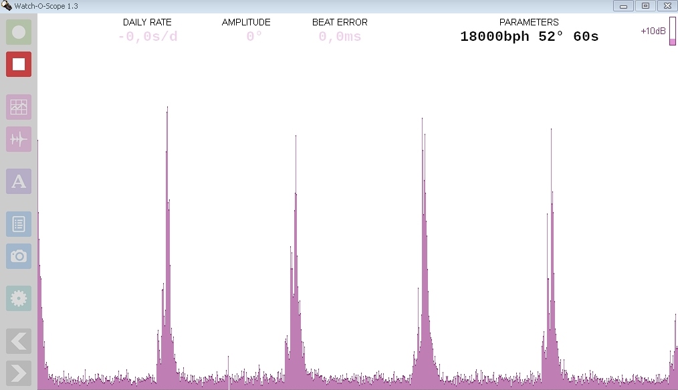Click the BEAT ERROR label

point(340,22)
